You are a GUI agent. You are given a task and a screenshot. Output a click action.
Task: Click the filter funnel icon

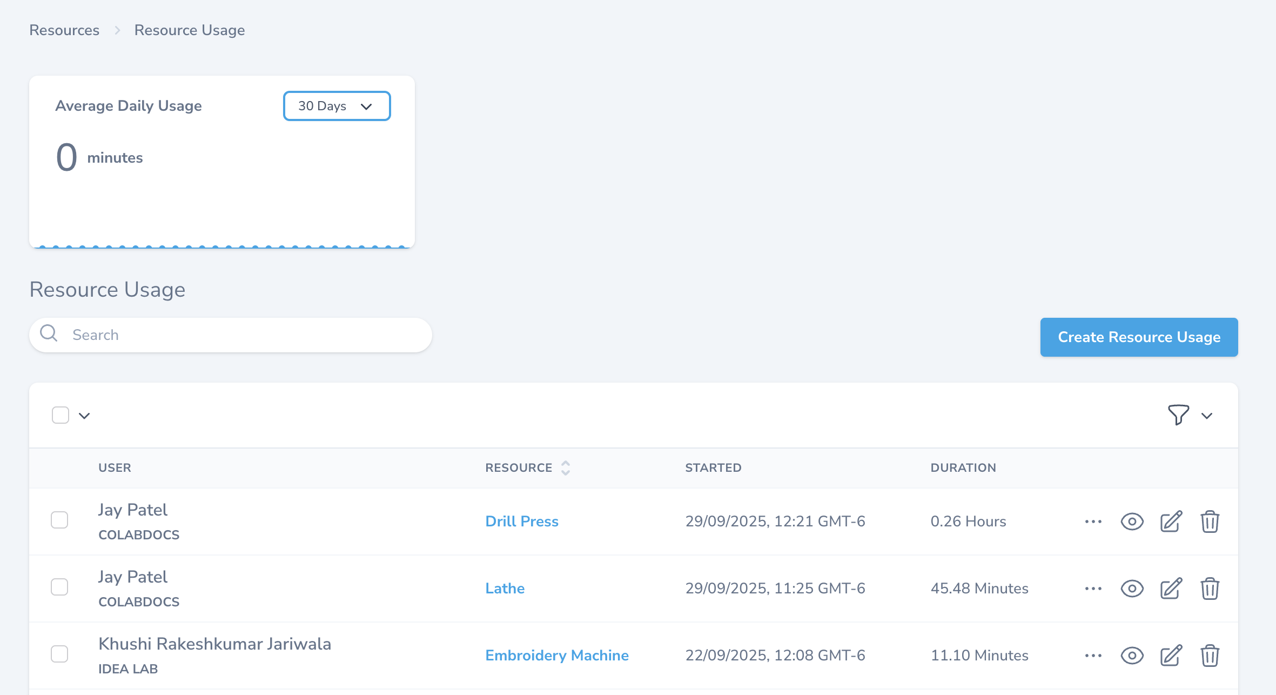(x=1178, y=415)
